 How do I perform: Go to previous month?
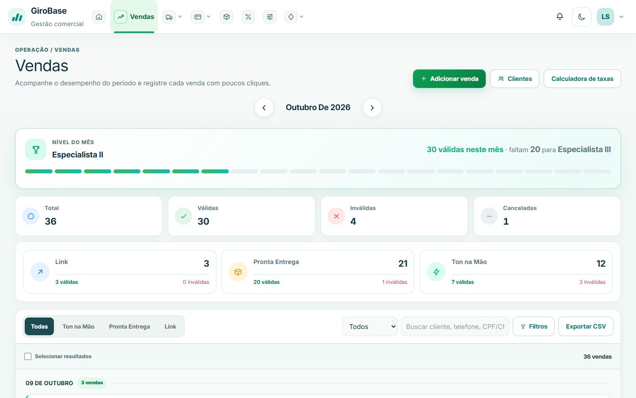click(x=264, y=107)
